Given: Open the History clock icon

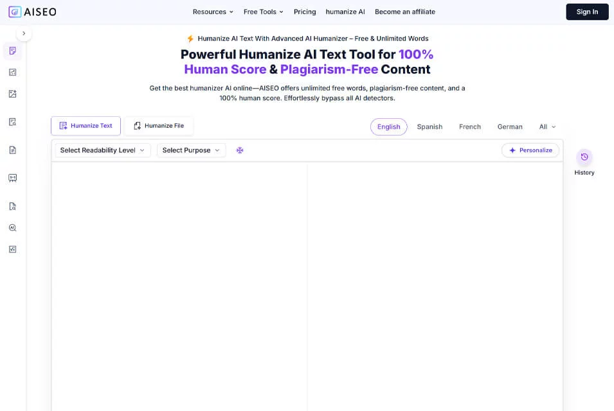Looking at the screenshot, I should point(584,157).
